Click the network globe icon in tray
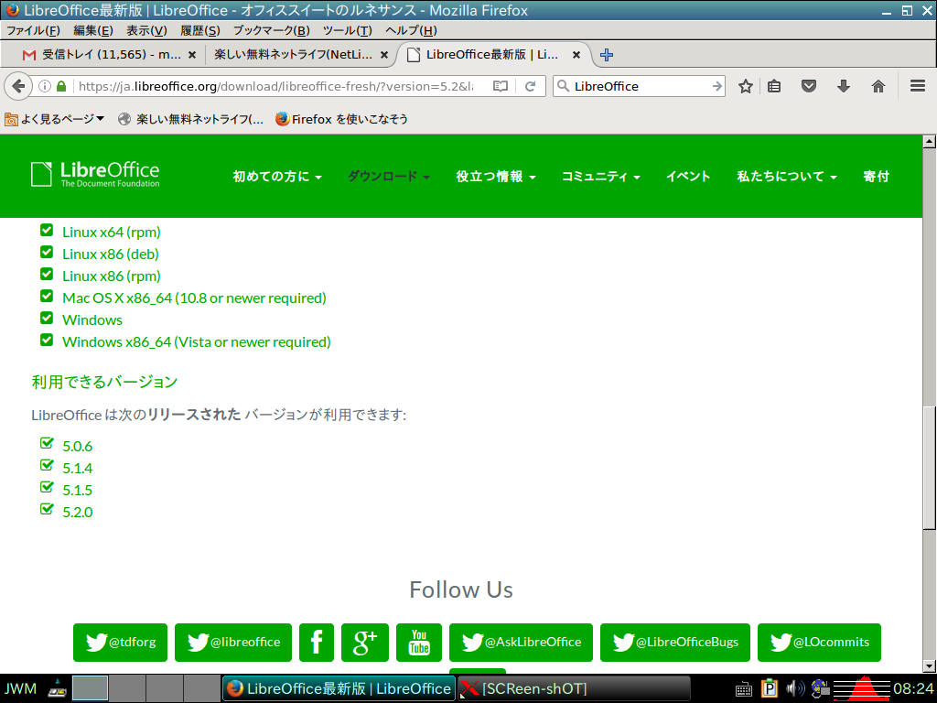This screenshot has width=937, height=703. coord(820,688)
